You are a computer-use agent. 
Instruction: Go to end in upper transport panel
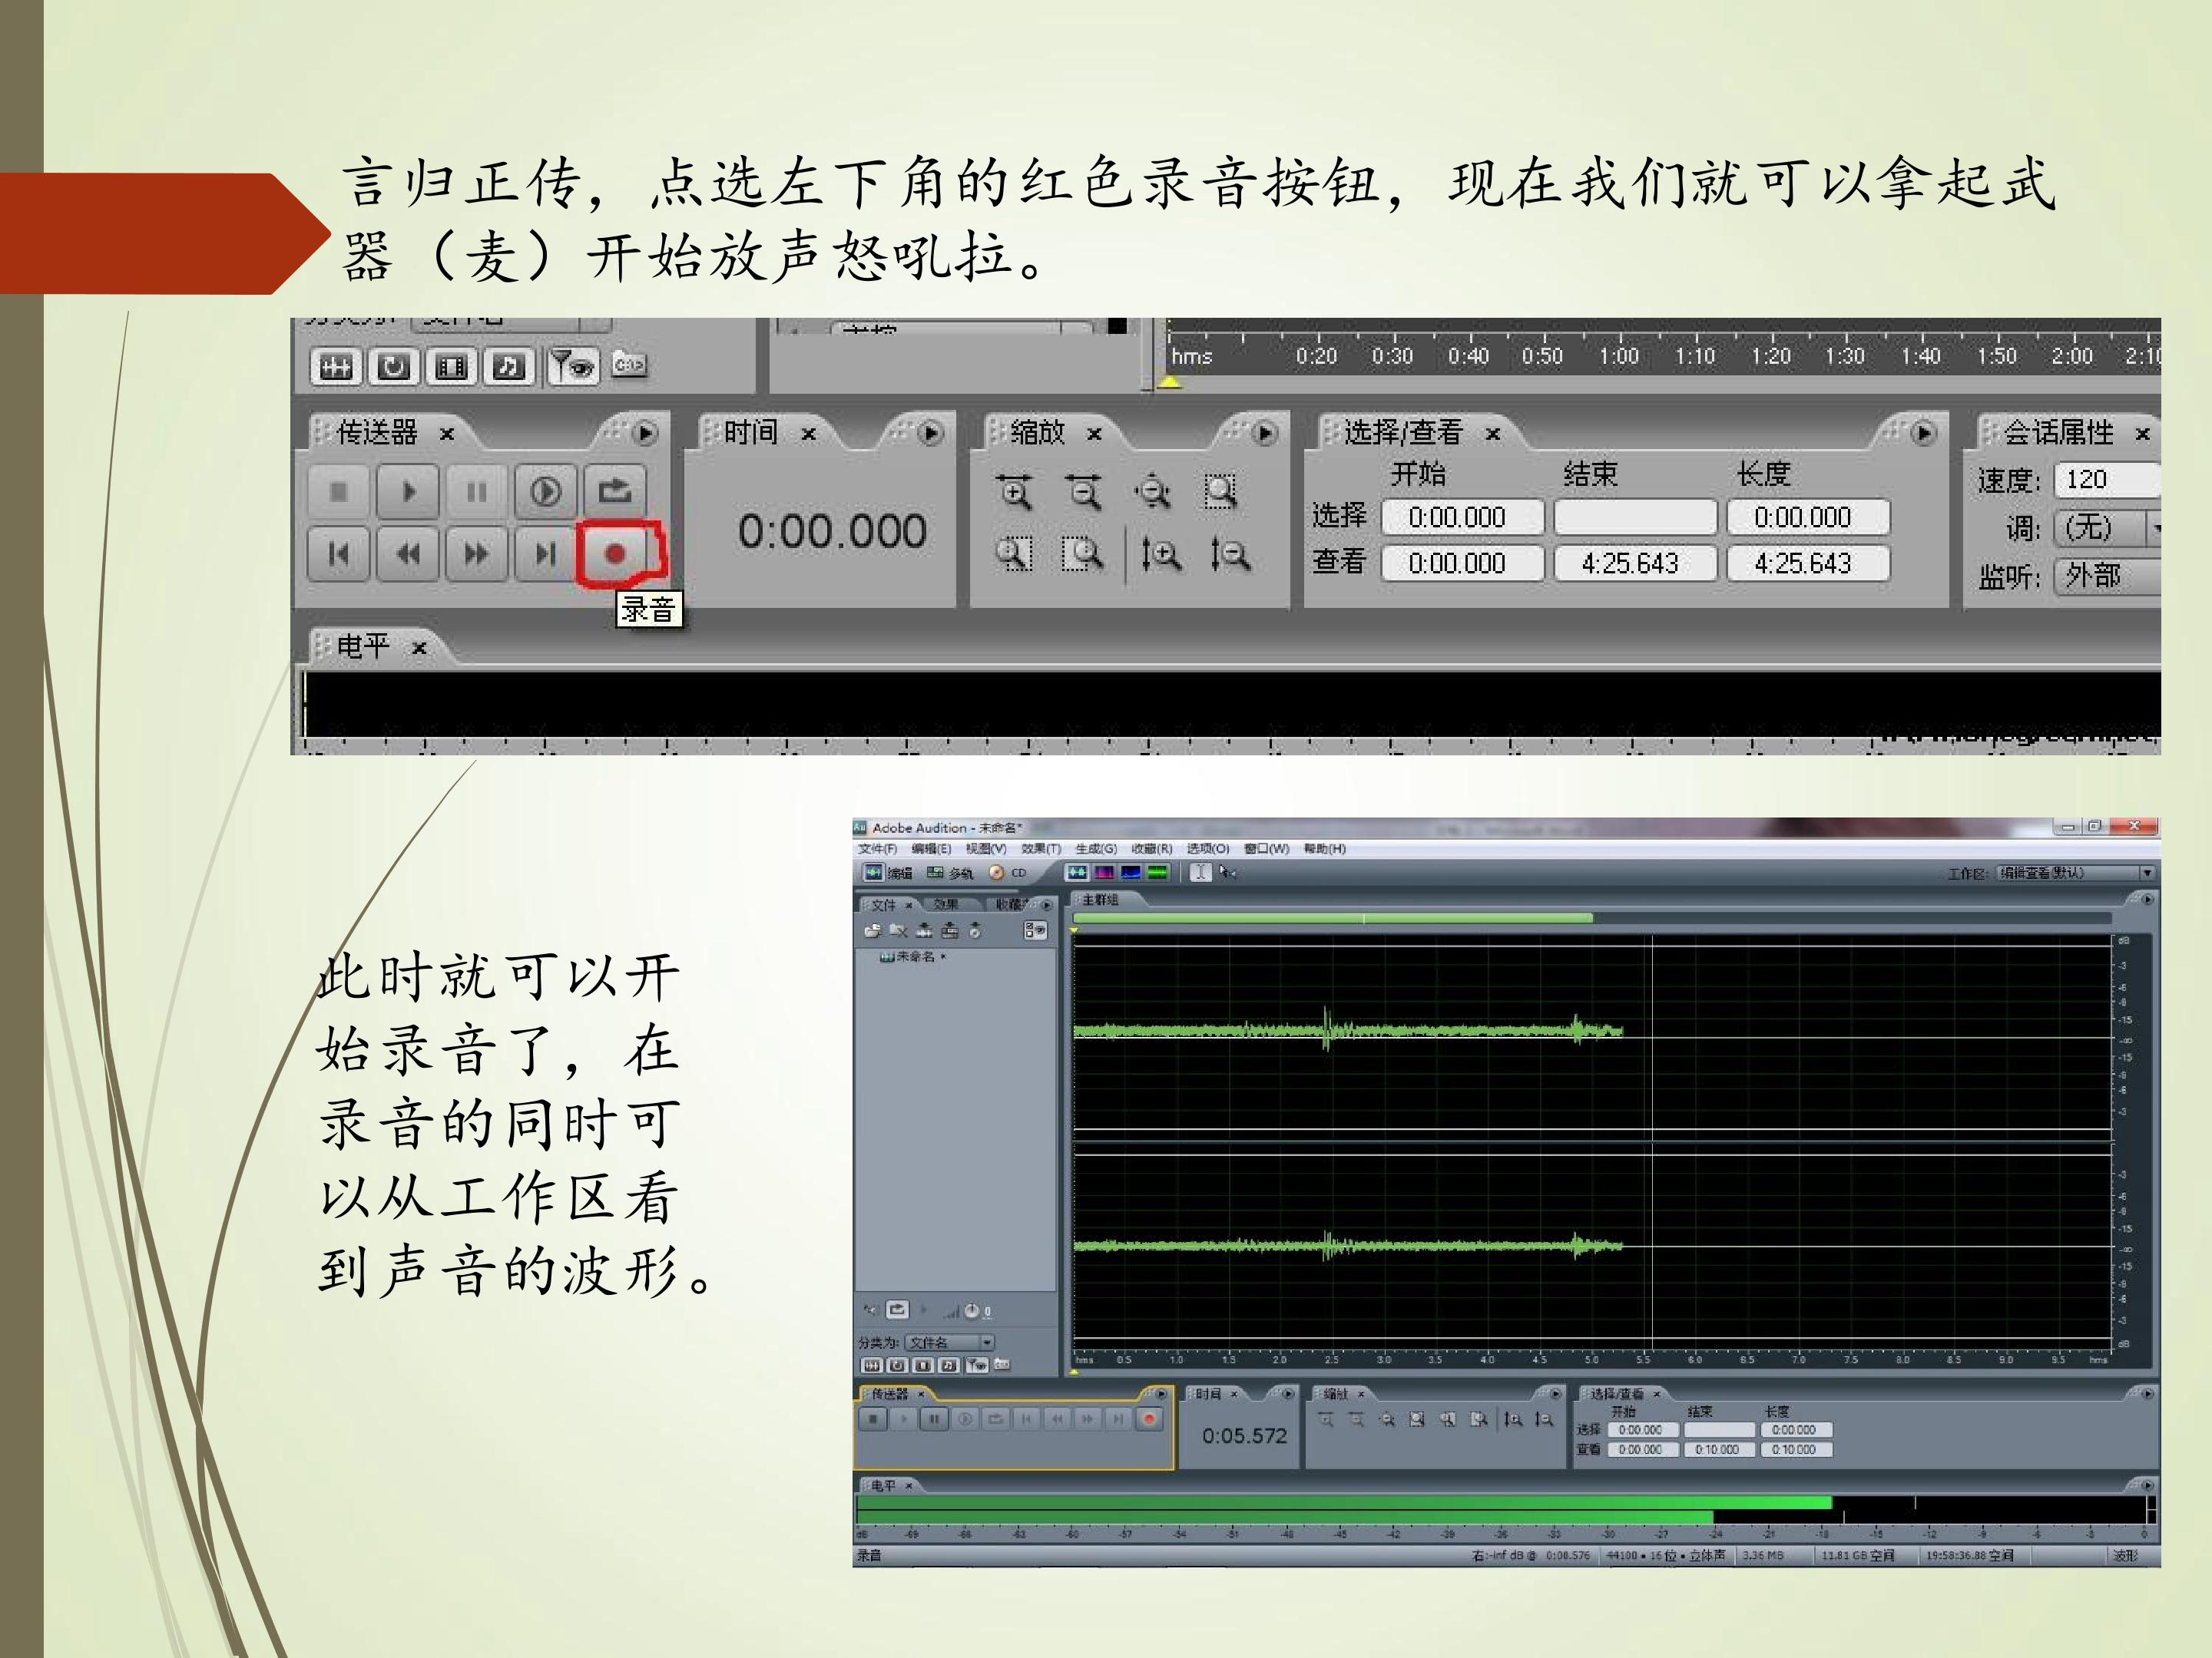545,553
